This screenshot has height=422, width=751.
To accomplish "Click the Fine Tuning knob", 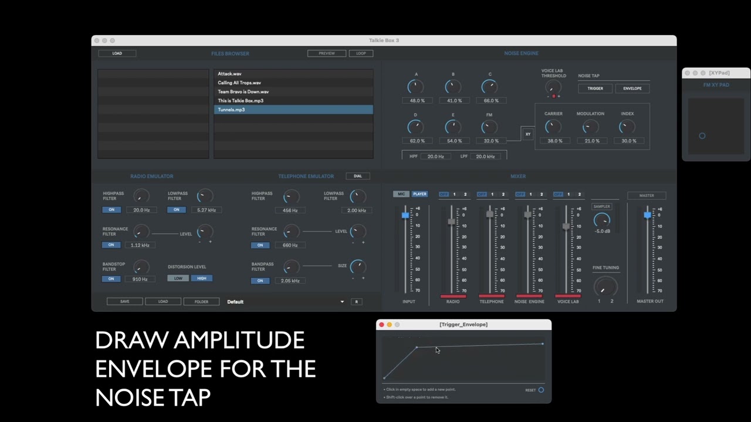I will [x=605, y=287].
